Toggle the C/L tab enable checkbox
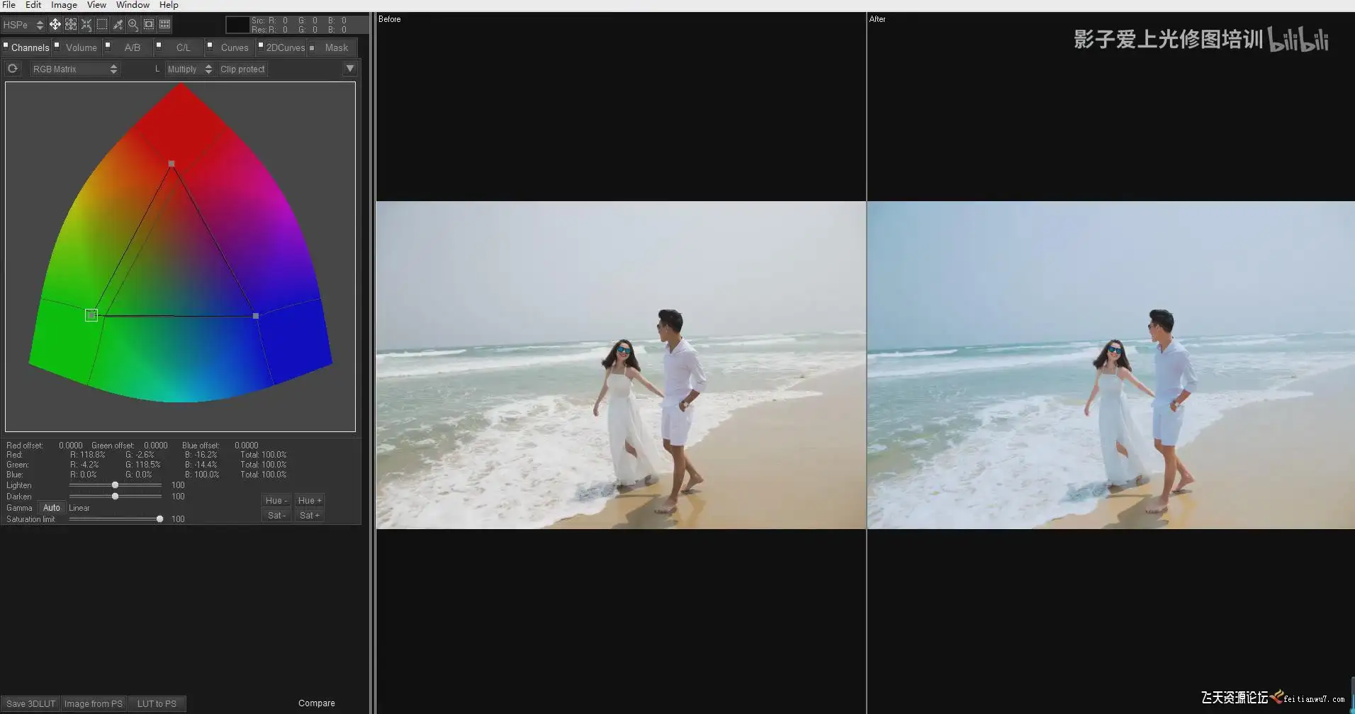Screen dimensions: 1355x714 click(x=159, y=45)
